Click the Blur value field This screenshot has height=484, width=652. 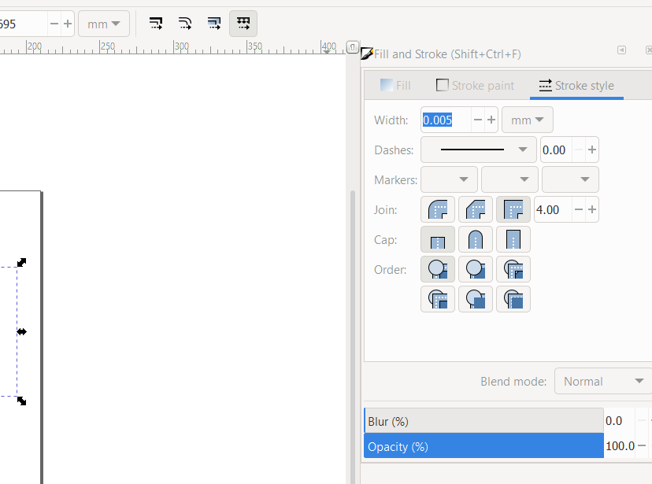[619, 421]
